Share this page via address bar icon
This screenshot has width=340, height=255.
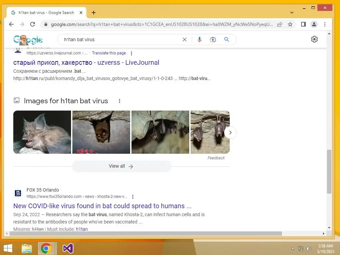point(280,24)
